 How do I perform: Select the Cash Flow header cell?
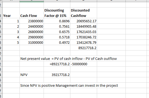coord(32,13)
